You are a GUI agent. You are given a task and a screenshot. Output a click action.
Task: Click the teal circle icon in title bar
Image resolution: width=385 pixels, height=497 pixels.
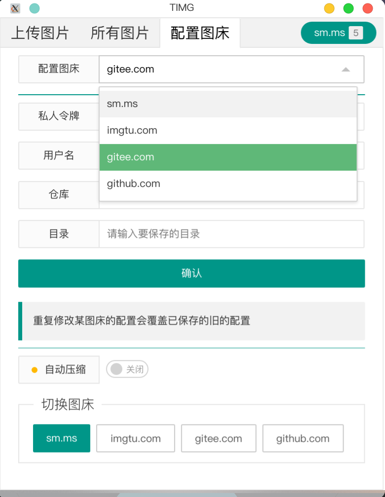(34, 8)
